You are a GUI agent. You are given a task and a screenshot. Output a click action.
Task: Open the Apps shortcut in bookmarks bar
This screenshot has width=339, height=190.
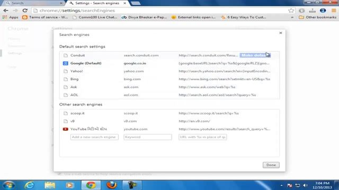point(10,17)
